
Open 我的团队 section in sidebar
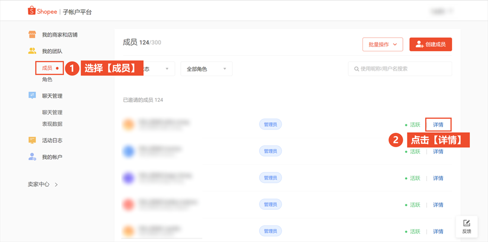[x=52, y=51]
